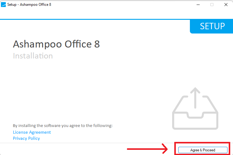Minimize the setup window

pyautogui.click(x=198, y=5)
